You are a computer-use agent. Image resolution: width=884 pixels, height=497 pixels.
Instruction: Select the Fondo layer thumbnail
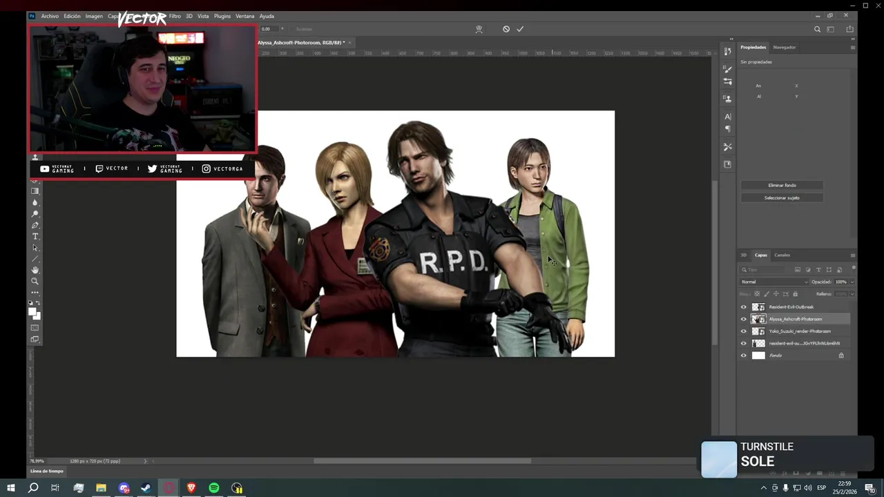(758, 355)
